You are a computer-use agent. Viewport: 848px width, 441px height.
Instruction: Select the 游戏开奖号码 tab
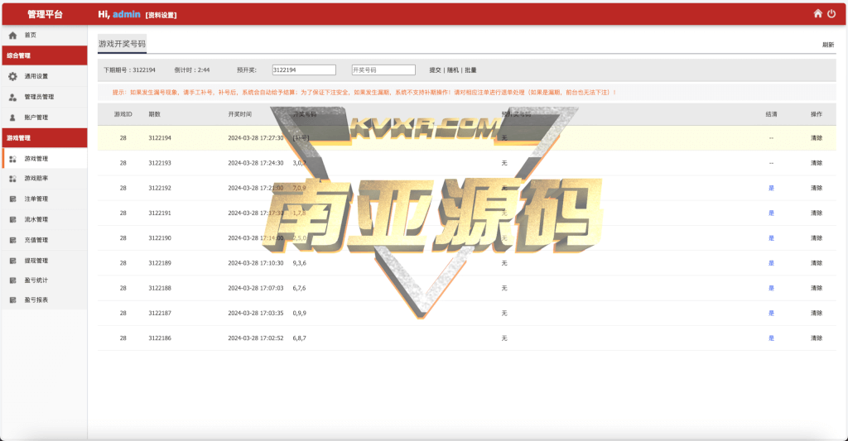(123, 44)
